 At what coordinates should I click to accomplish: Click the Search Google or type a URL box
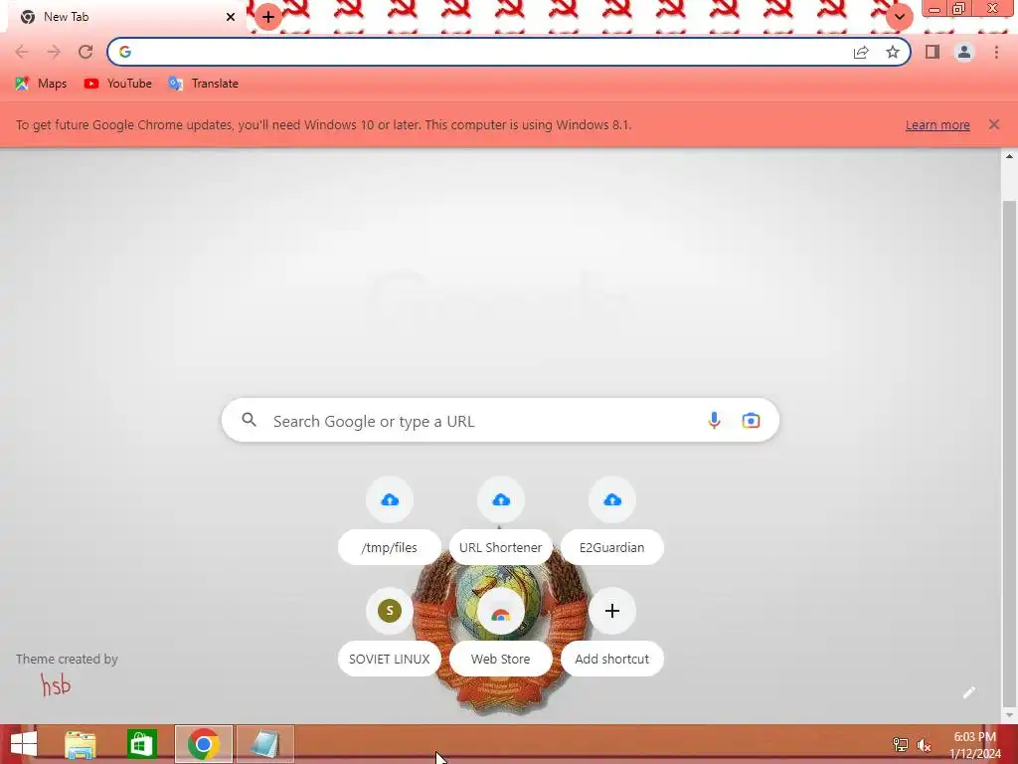[x=500, y=421]
